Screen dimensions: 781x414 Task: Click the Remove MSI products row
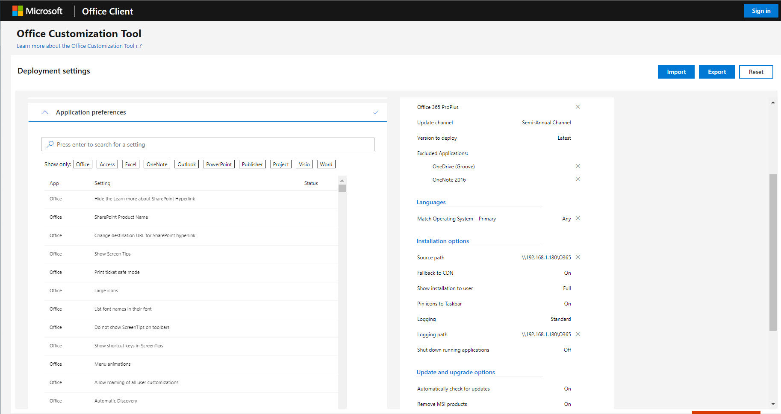click(x=494, y=404)
